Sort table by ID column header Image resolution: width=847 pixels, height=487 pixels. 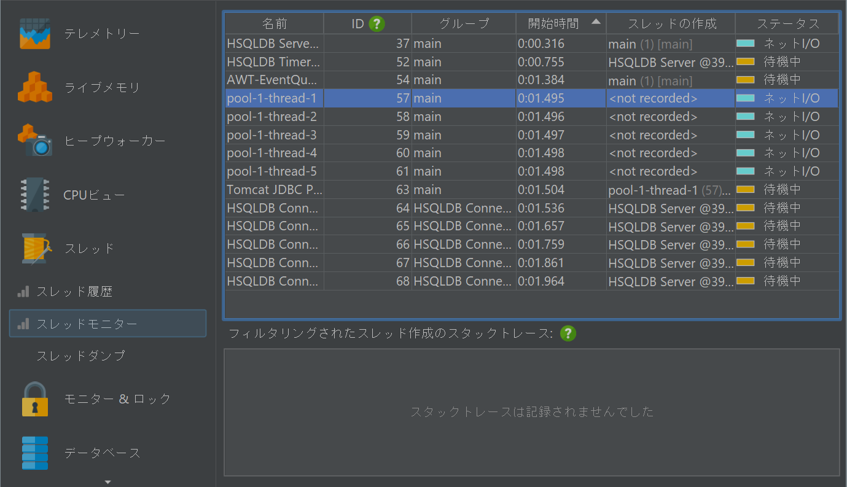point(367,24)
